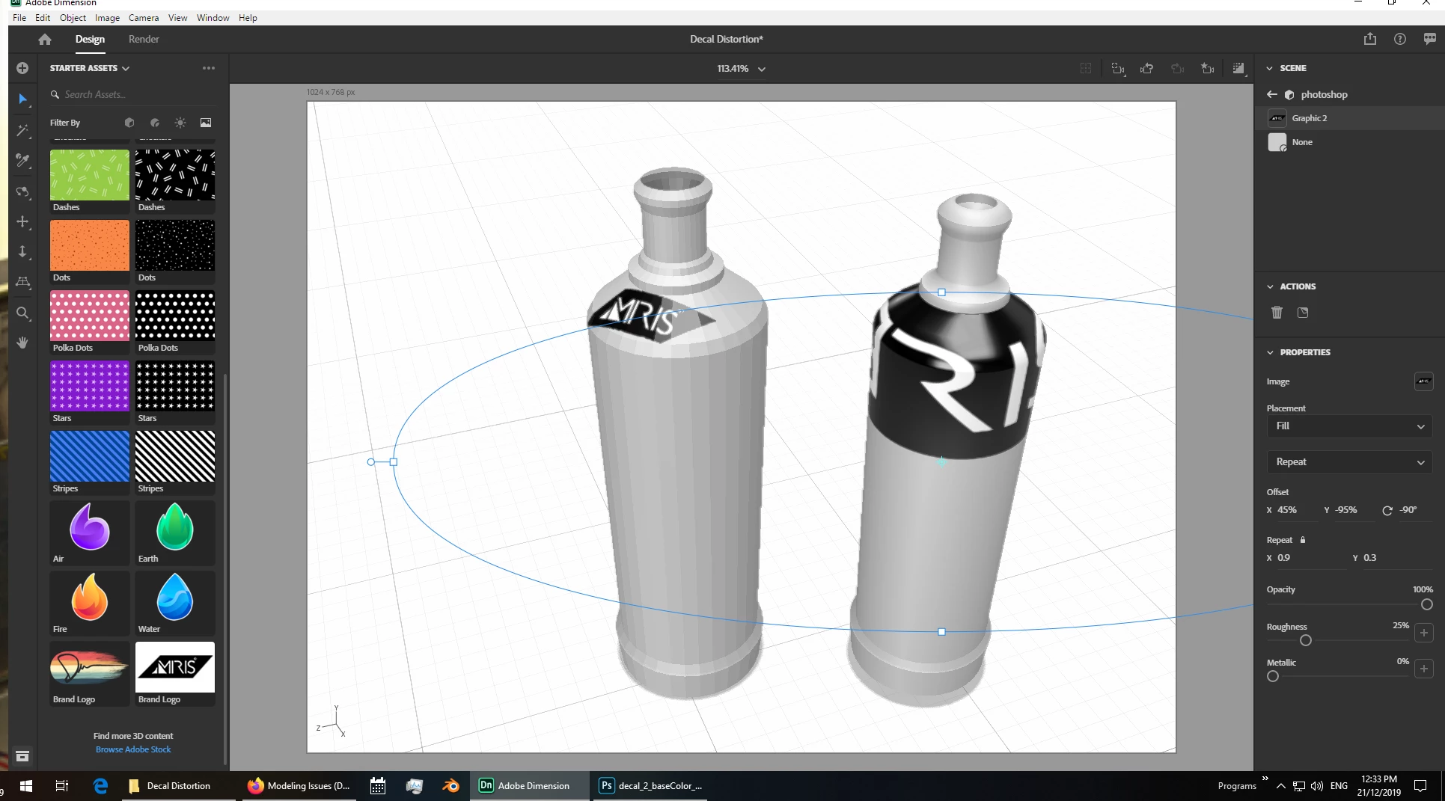Viewport: 1445px width, 801px height.
Task: Open the camera bookmarks star icon
Action: click(x=1207, y=68)
